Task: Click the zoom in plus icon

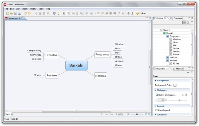Action: pos(146,114)
